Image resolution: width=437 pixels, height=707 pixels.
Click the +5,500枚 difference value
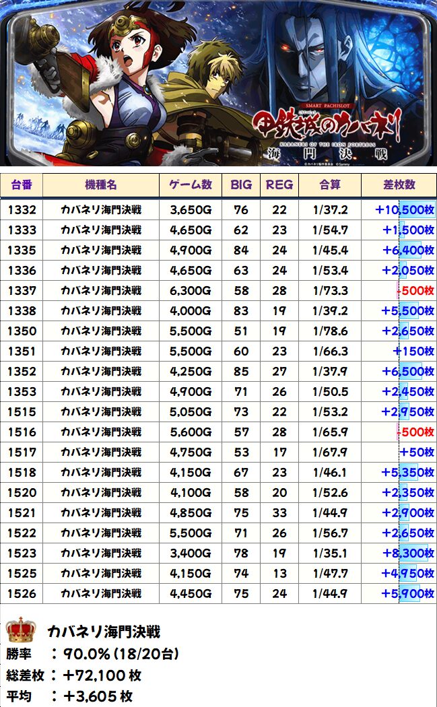[x=408, y=310]
